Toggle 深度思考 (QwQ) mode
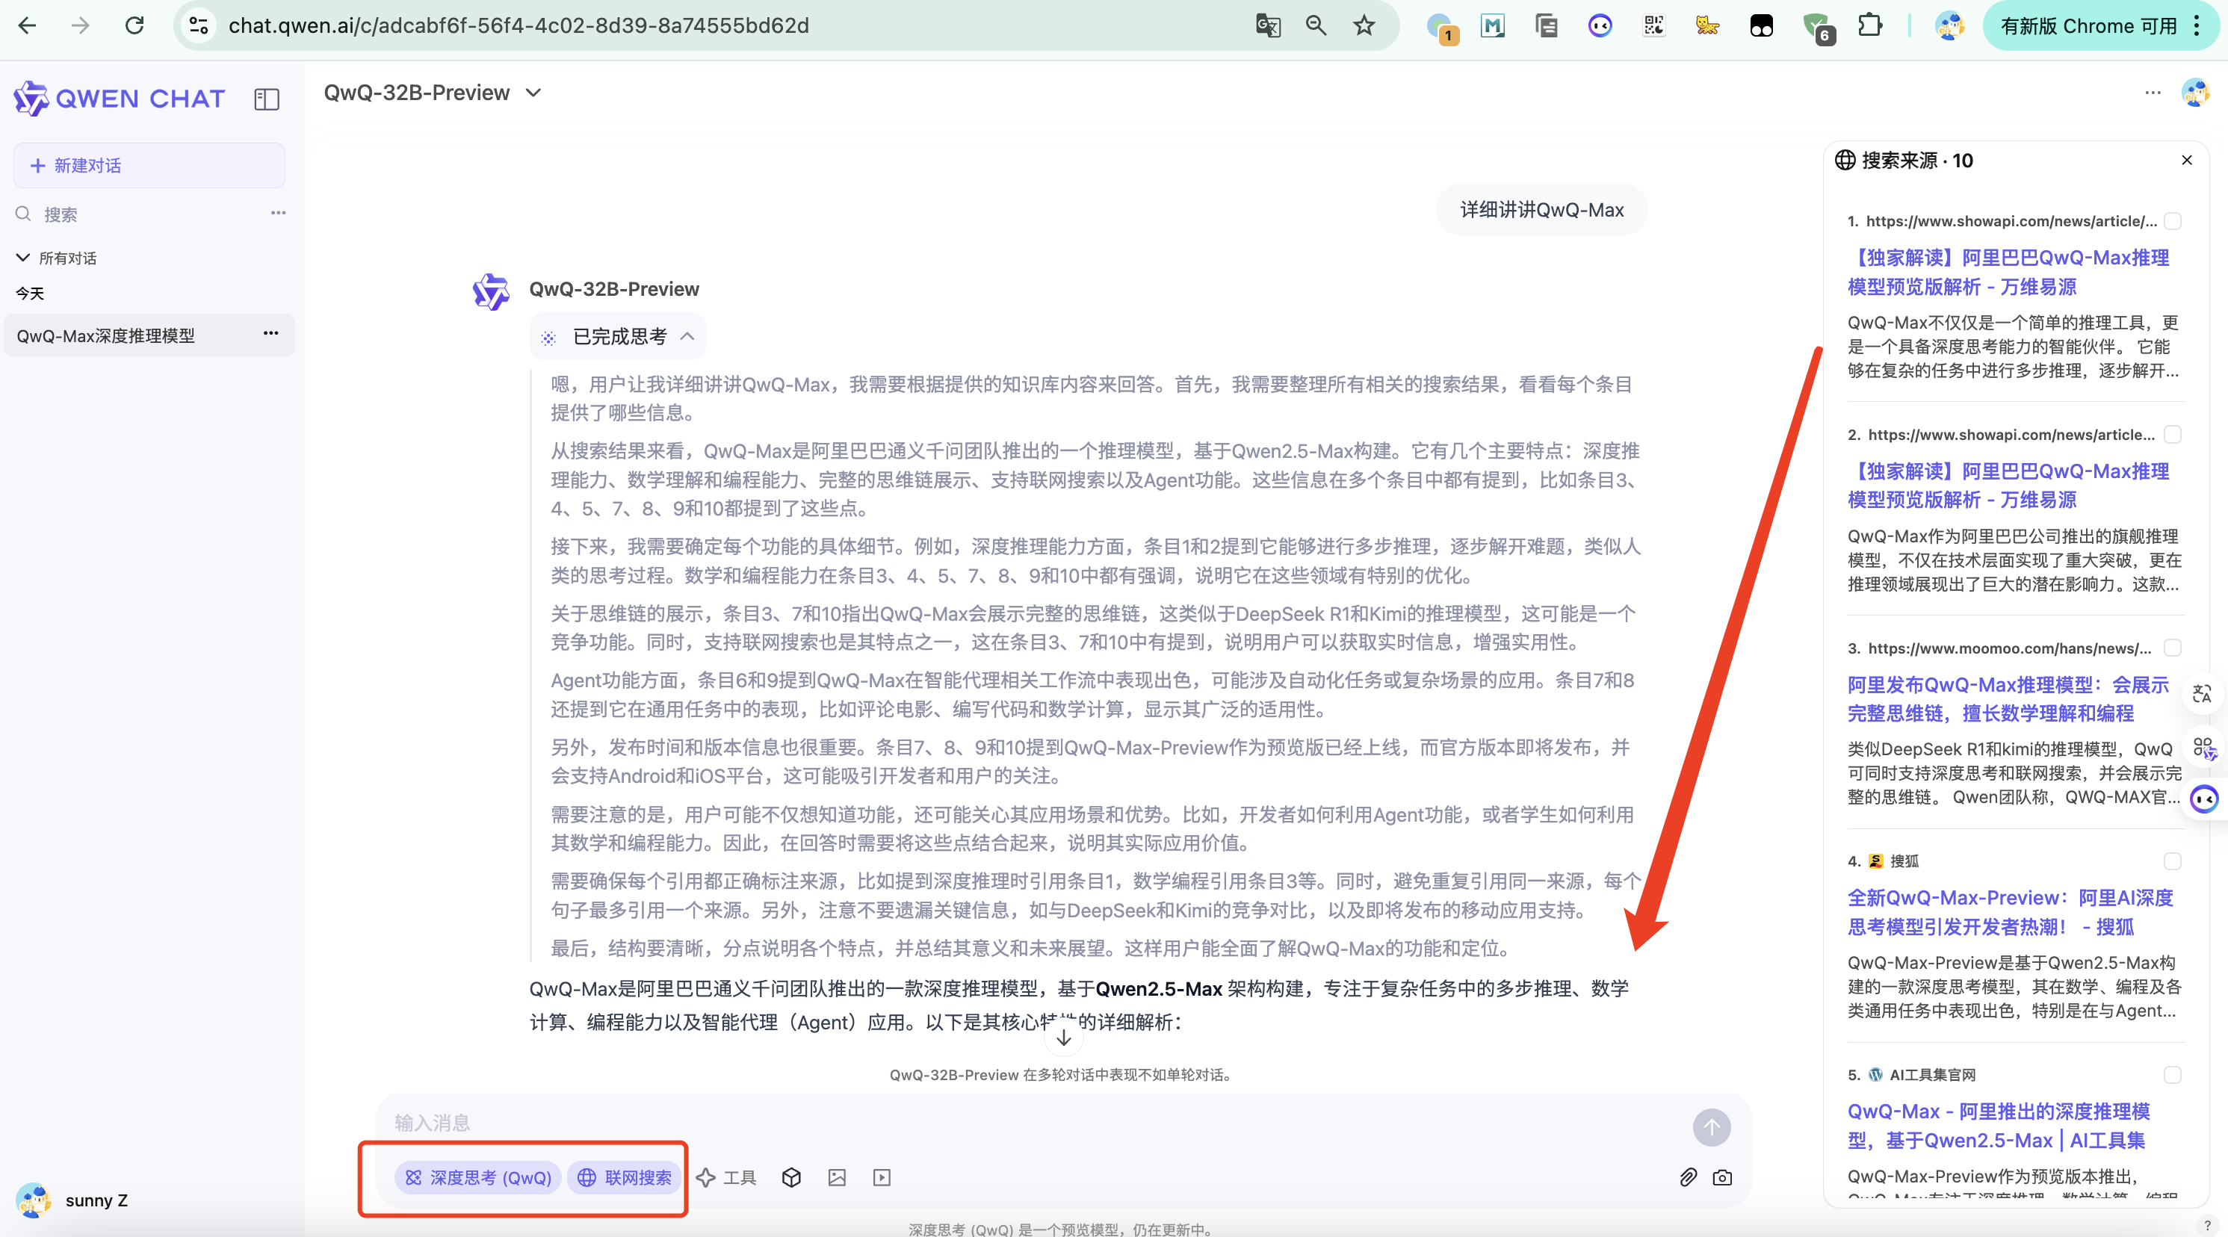The width and height of the screenshot is (2228, 1237). (478, 1176)
